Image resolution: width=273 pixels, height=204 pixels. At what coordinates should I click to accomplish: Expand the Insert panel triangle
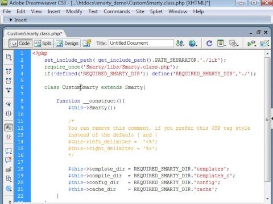point(11,20)
